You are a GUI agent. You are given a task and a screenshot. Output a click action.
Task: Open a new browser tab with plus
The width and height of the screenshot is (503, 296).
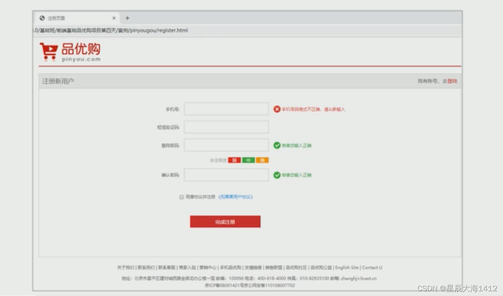(127, 18)
